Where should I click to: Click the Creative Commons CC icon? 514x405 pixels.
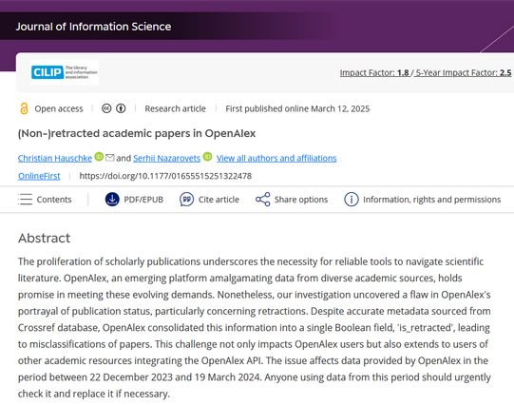click(x=106, y=108)
